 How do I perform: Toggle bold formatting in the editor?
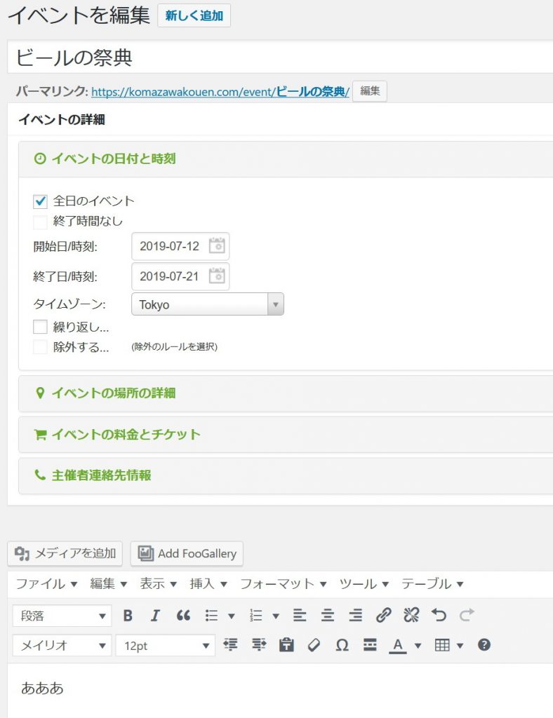pos(128,616)
